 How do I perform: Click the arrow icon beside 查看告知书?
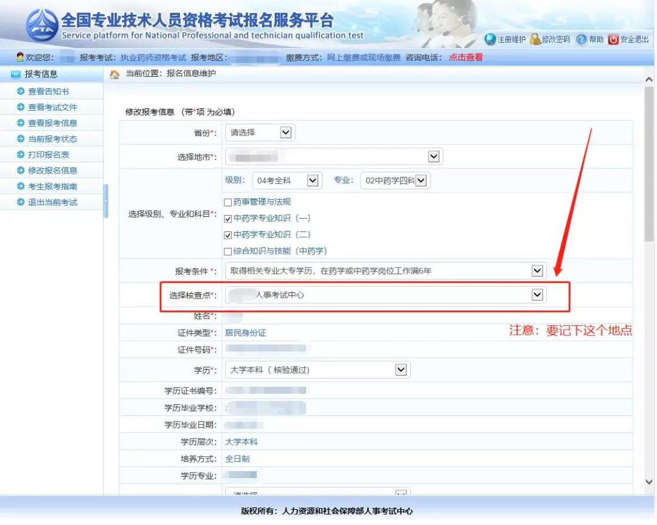tap(21, 91)
